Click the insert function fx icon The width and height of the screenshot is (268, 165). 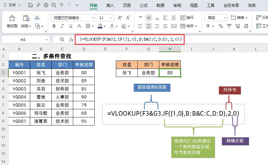tap(71, 40)
